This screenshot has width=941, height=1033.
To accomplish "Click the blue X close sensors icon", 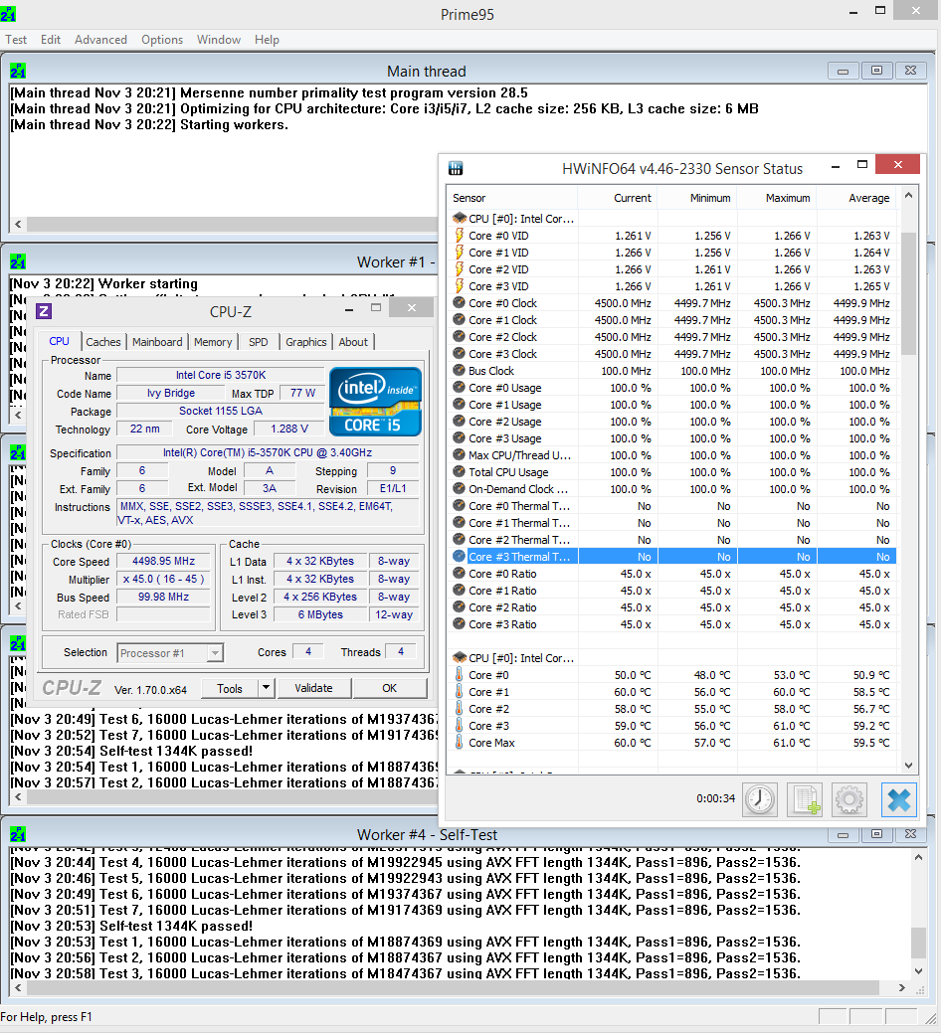I will [x=899, y=799].
